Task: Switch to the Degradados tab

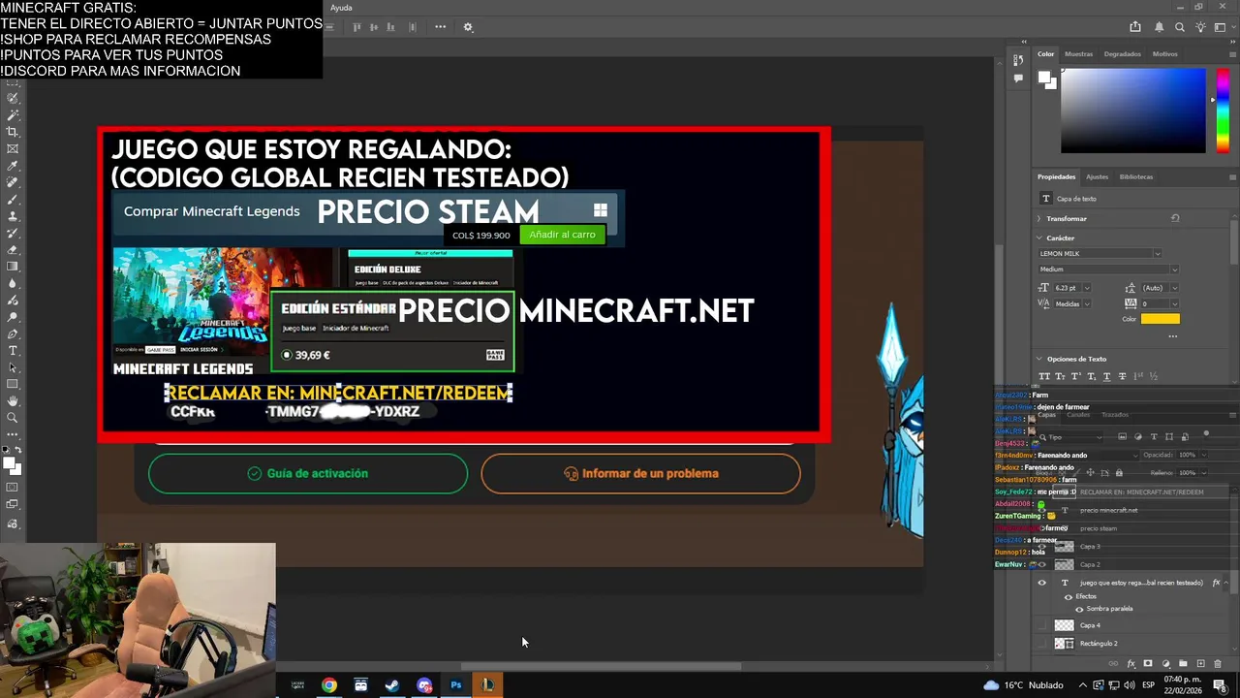Action: click(x=1122, y=54)
